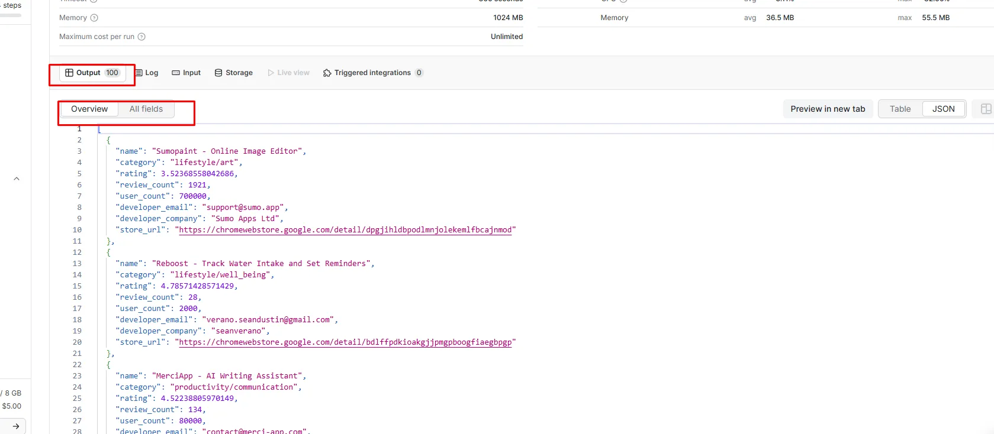
Task: Click the "productivity/communication" category value
Action: pos(234,387)
